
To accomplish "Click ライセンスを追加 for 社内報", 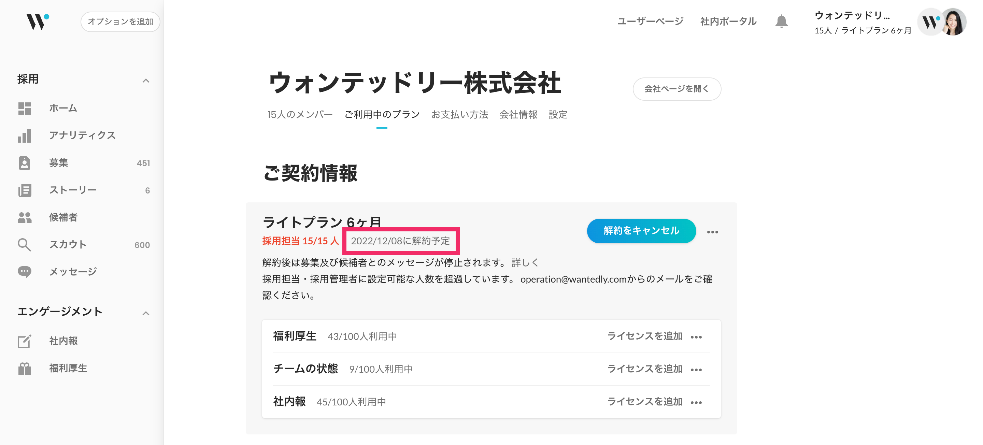I will 644,402.
